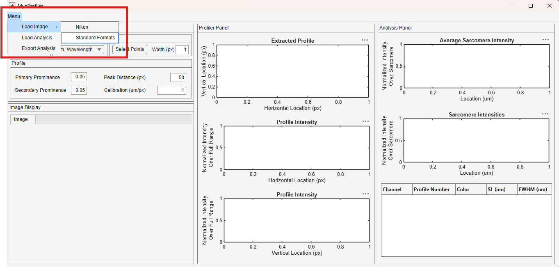
Task: Choose Nikon from Load Image submenu
Action: 90,27
